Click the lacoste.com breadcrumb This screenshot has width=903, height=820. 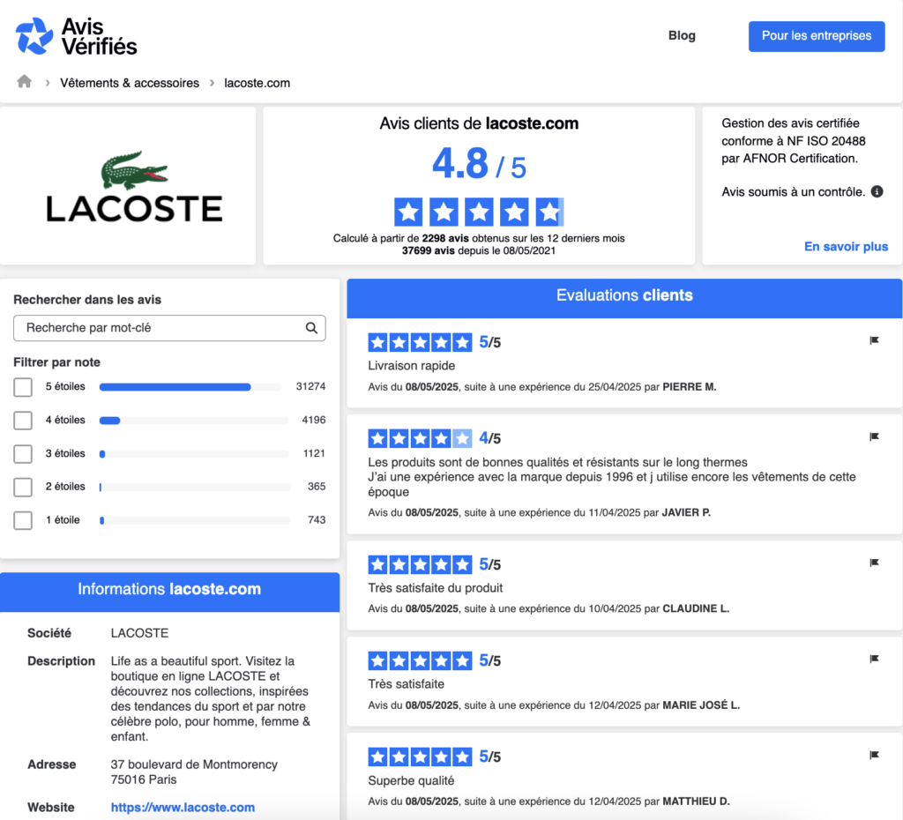pyautogui.click(x=257, y=83)
